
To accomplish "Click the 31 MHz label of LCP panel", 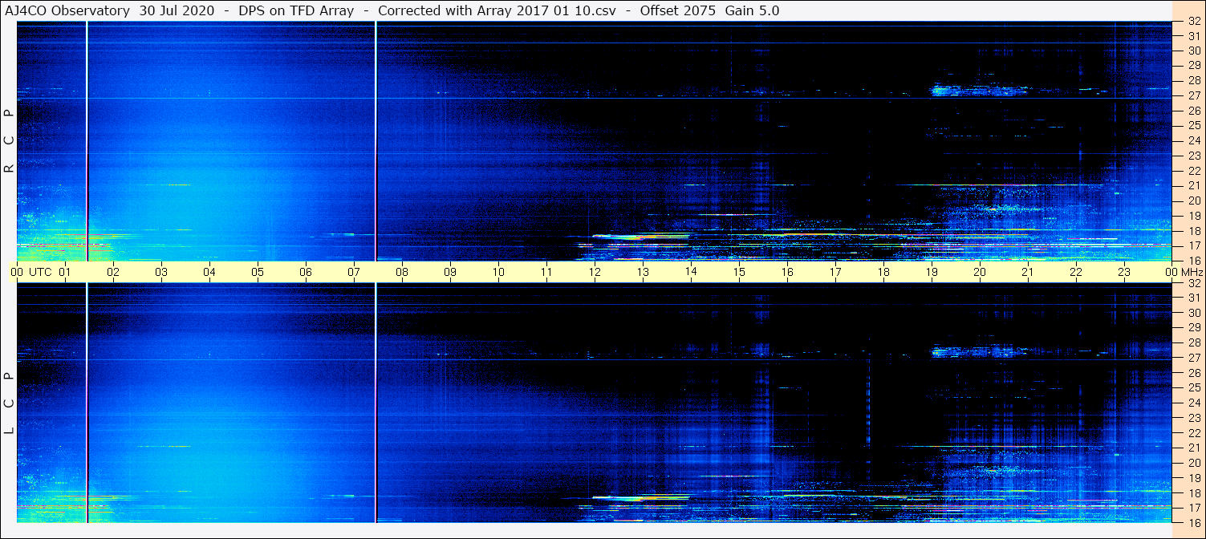I will 1194,298.
